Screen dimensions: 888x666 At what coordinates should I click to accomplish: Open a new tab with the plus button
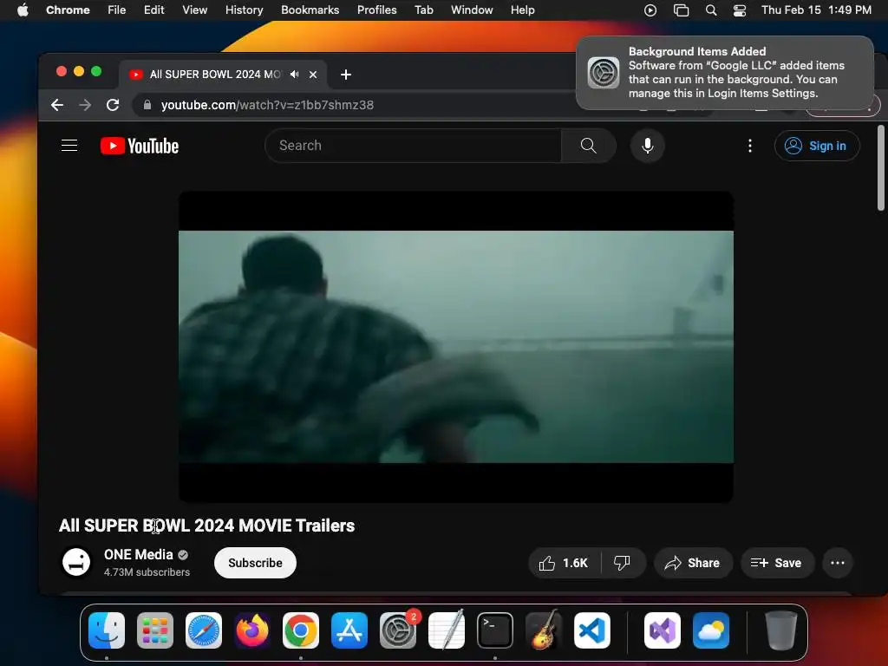click(x=346, y=75)
